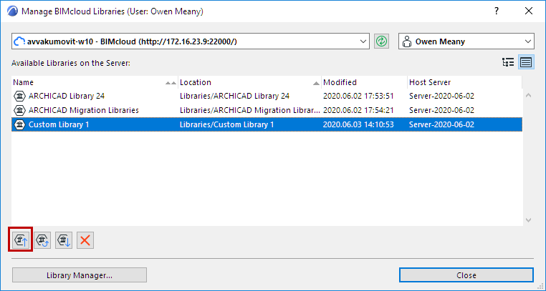Click the Download library icon button
This screenshot has width=546, height=291.
(64, 240)
